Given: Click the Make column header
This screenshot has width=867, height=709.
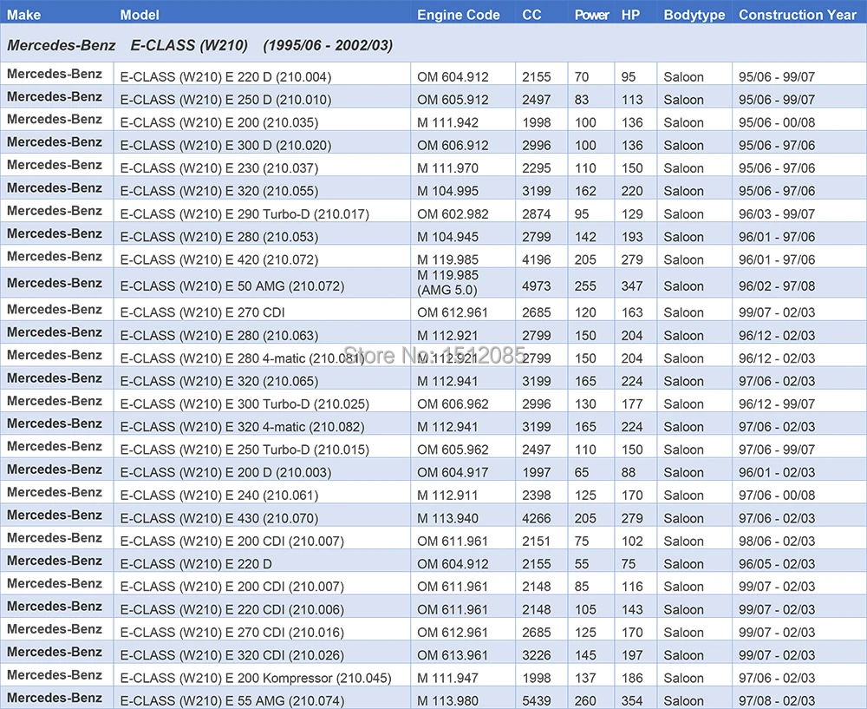Looking at the screenshot, I should [23, 15].
